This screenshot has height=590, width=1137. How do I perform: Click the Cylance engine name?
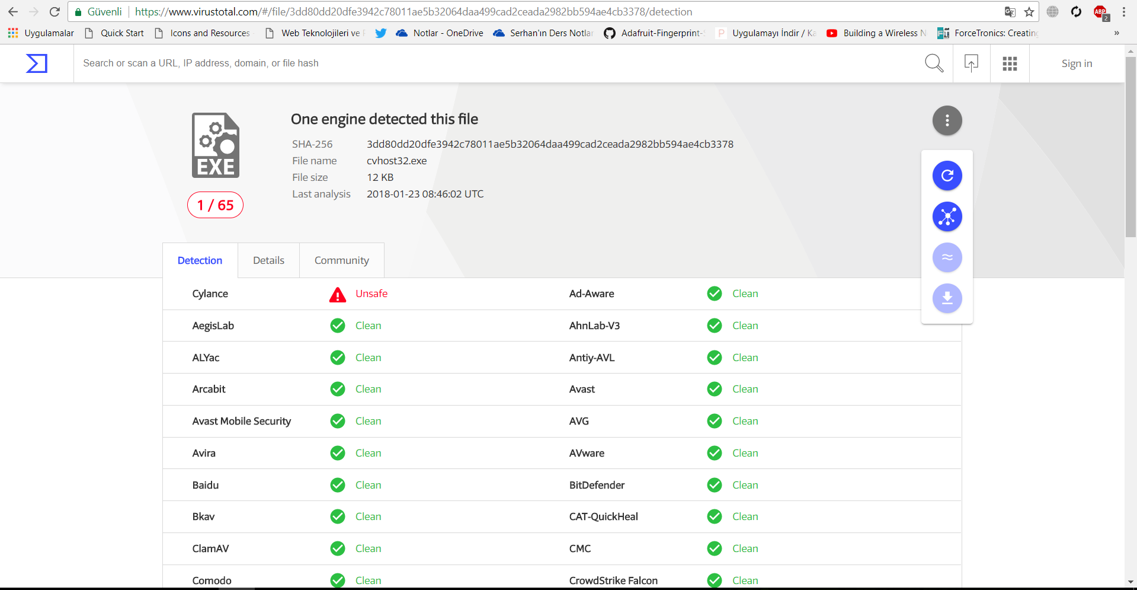tap(210, 294)
